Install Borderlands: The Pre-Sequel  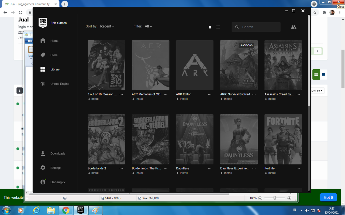pyautogui.click(x=138, y=173)
